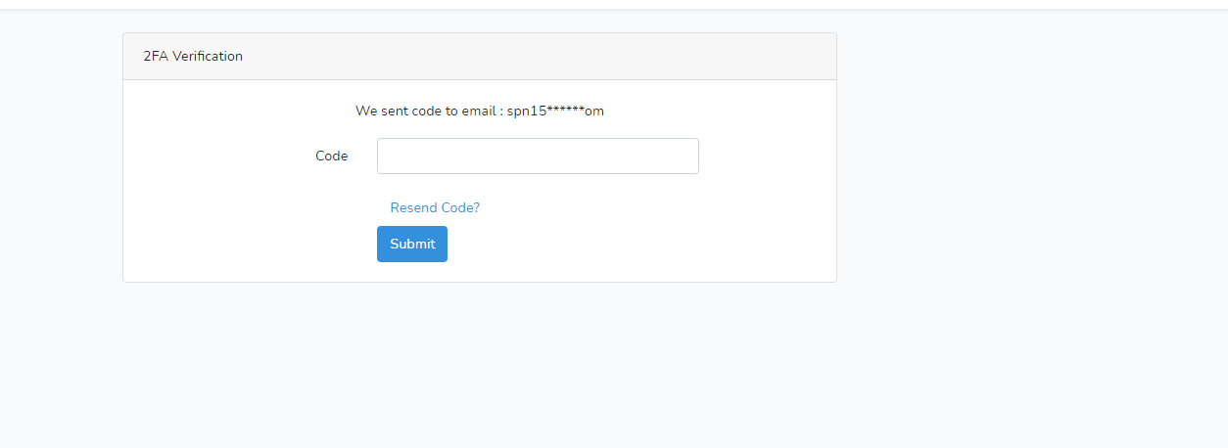Screen dimensions: 1228x448
Task: Click the empty page background below the card
Action: [x=480, y=367]
